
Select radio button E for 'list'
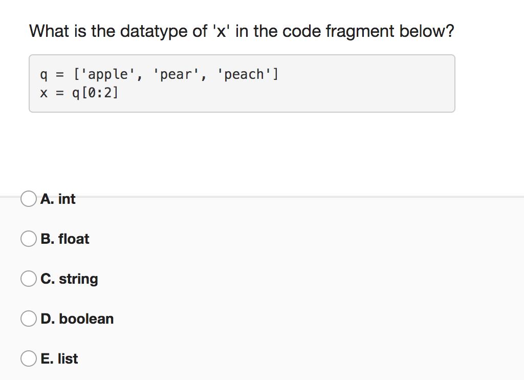tap(29, 358)
